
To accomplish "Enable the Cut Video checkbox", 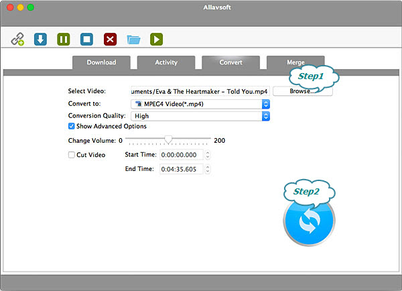I will tap(72, 155).
